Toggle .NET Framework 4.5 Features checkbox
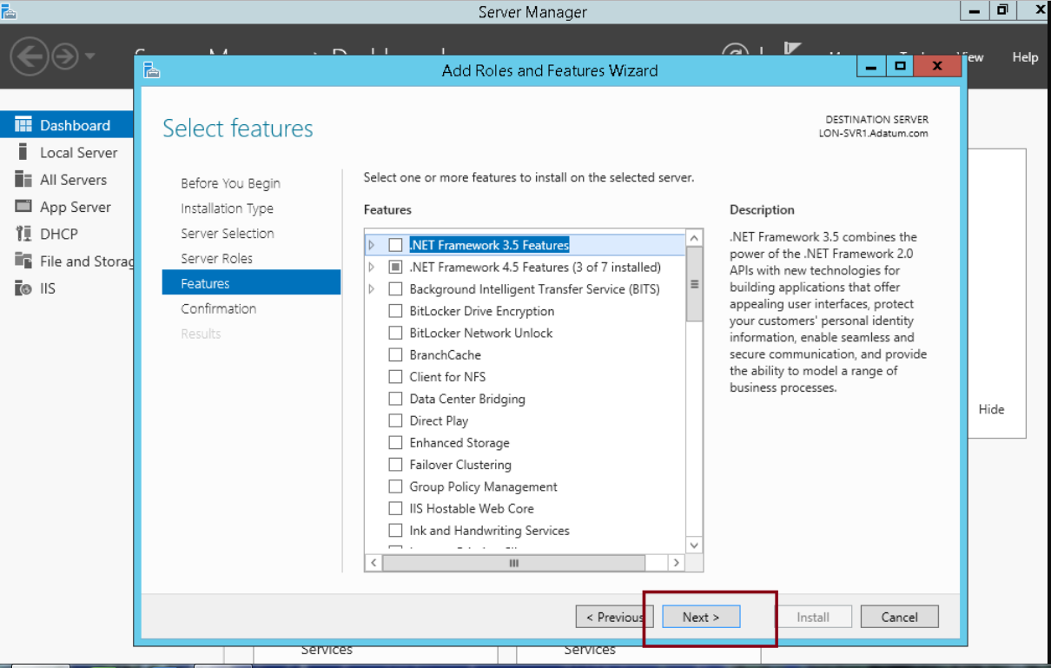The image size is (1051, 668). click(x=395, y=268)
